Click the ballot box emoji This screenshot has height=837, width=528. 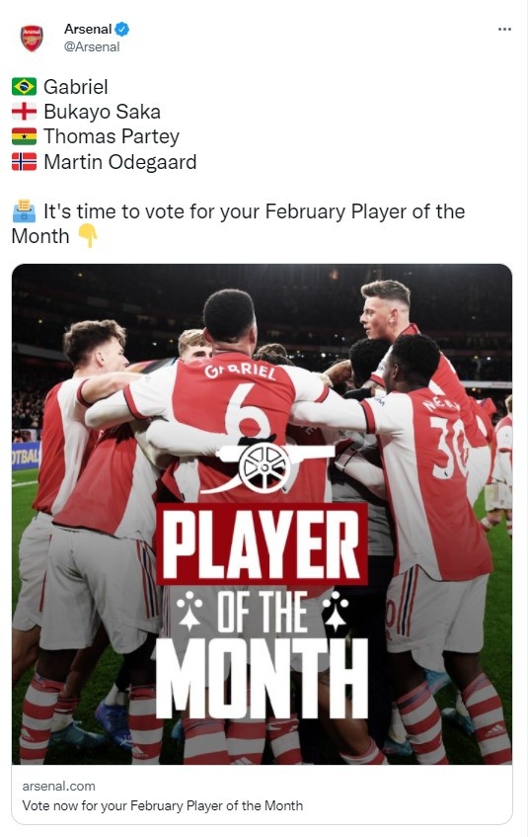pos(24,211)
